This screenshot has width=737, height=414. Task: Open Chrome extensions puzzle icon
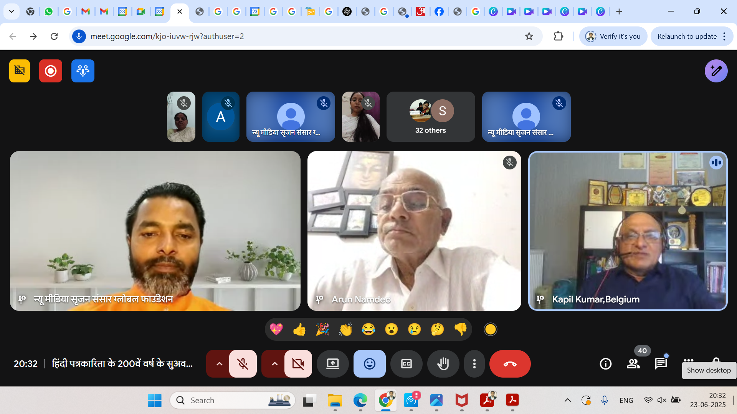click(559, 36)
